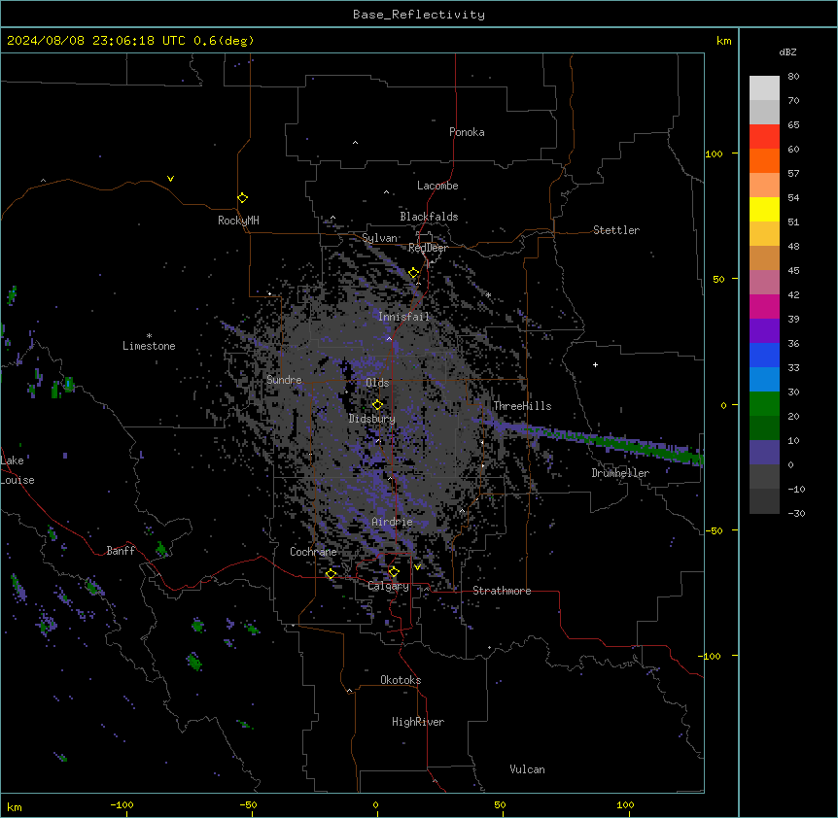Click the white plus marker north of Drumheller

595,364
